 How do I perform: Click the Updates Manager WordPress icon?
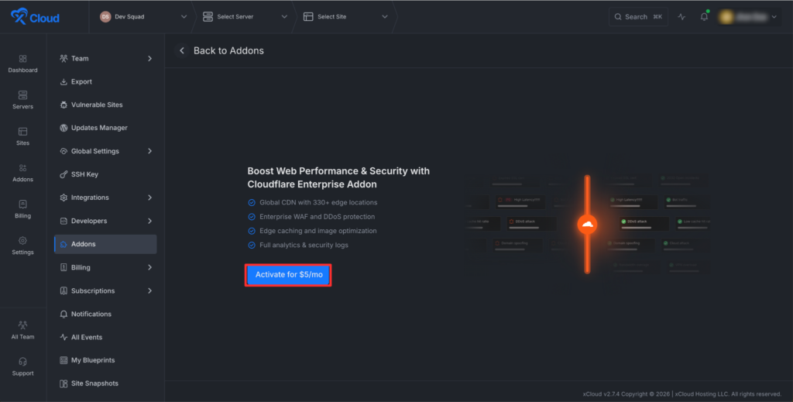point(64,128)
